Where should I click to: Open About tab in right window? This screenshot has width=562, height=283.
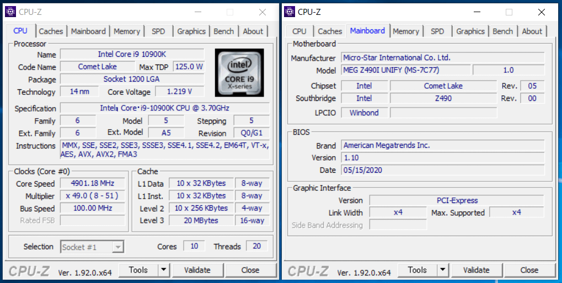[532, 31]
